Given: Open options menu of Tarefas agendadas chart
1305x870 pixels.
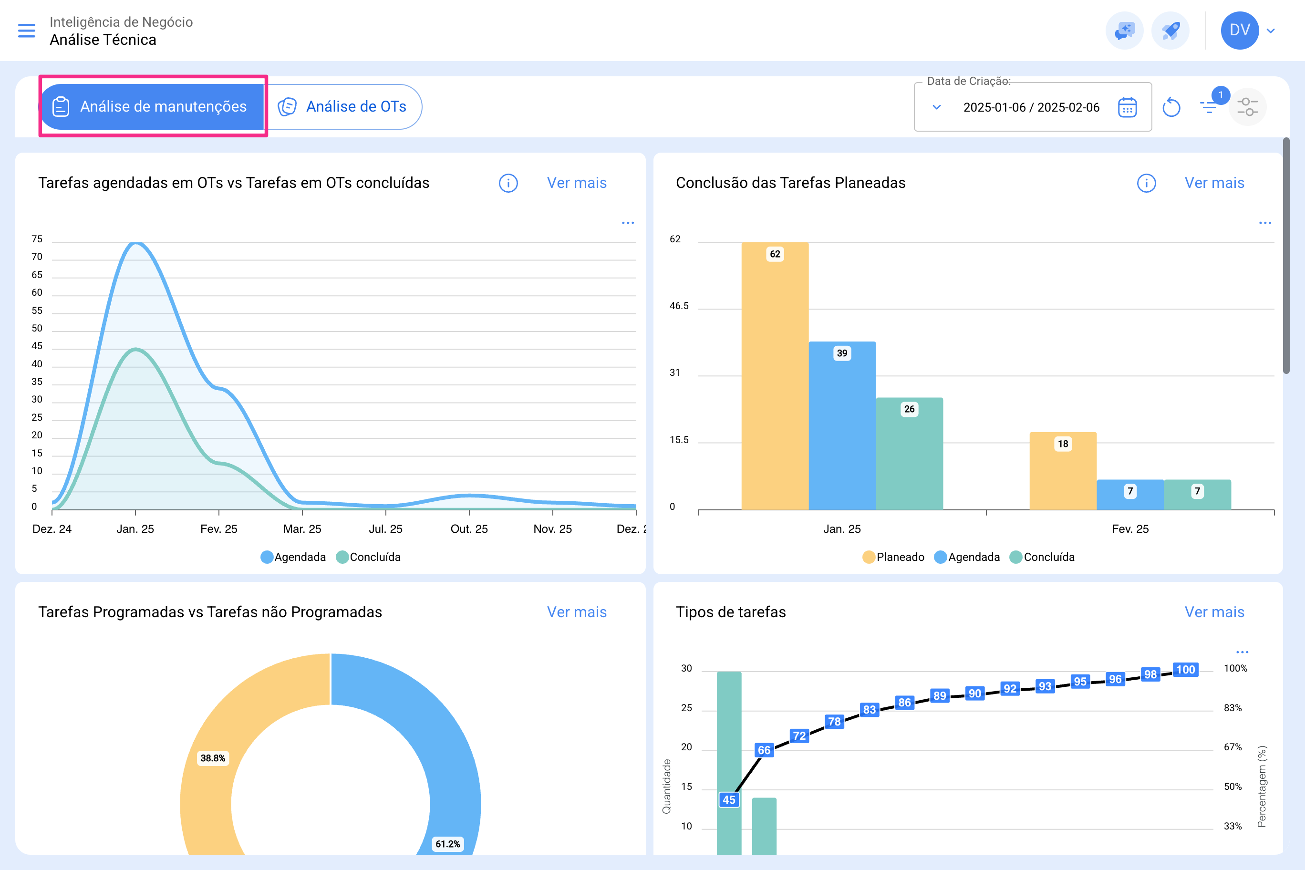Looking at the screenshot, I should [x=628, y=223].
